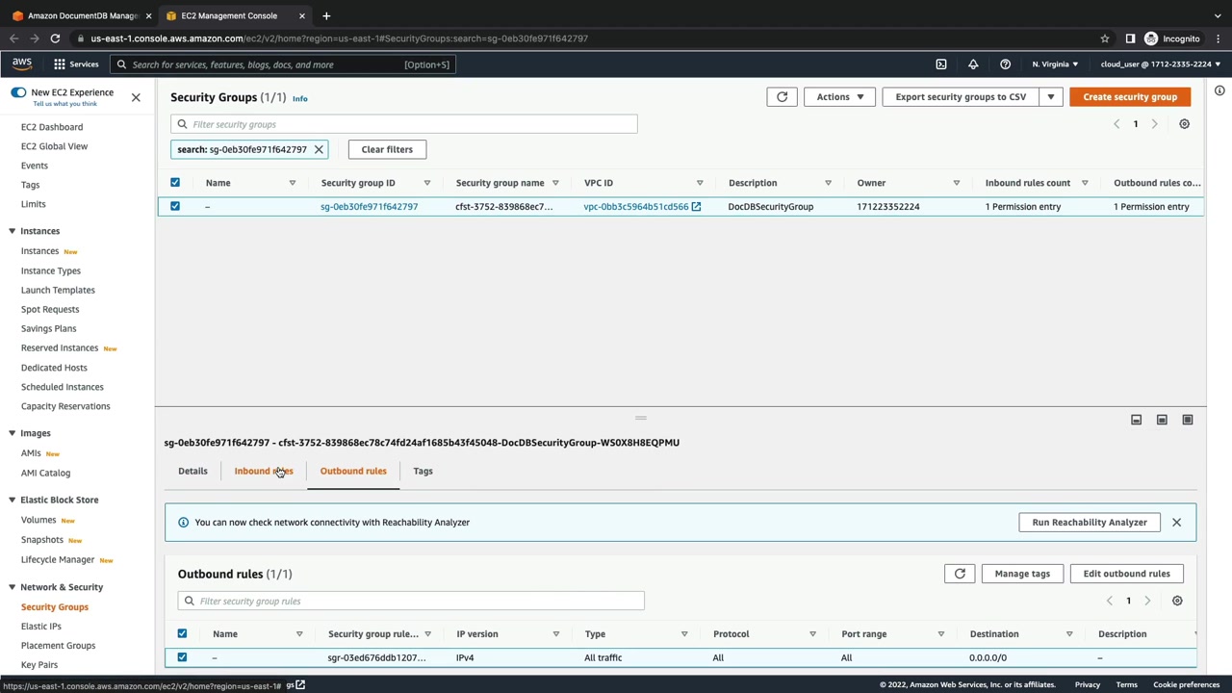Open the Info link beside Security Groups
The image size is (1232, 693).
pos(300,98)
